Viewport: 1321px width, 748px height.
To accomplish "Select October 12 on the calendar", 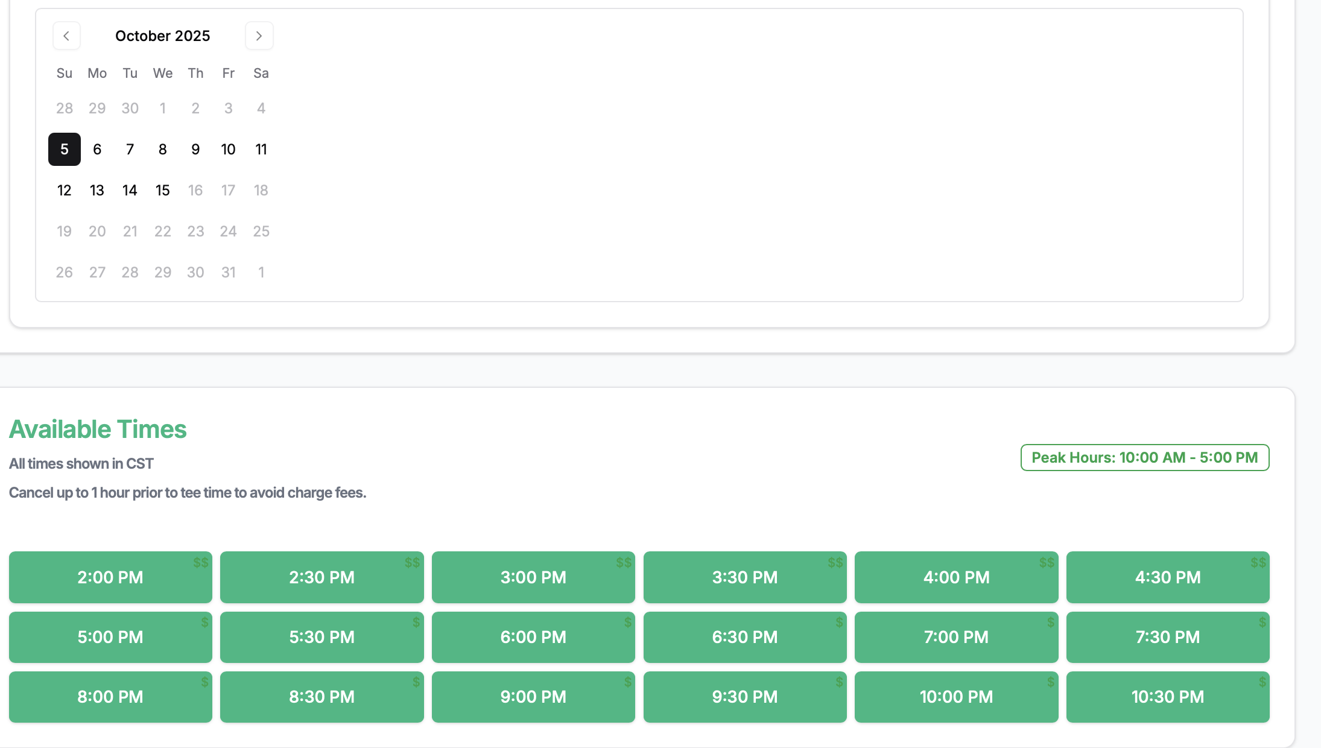I will (64, 190).
